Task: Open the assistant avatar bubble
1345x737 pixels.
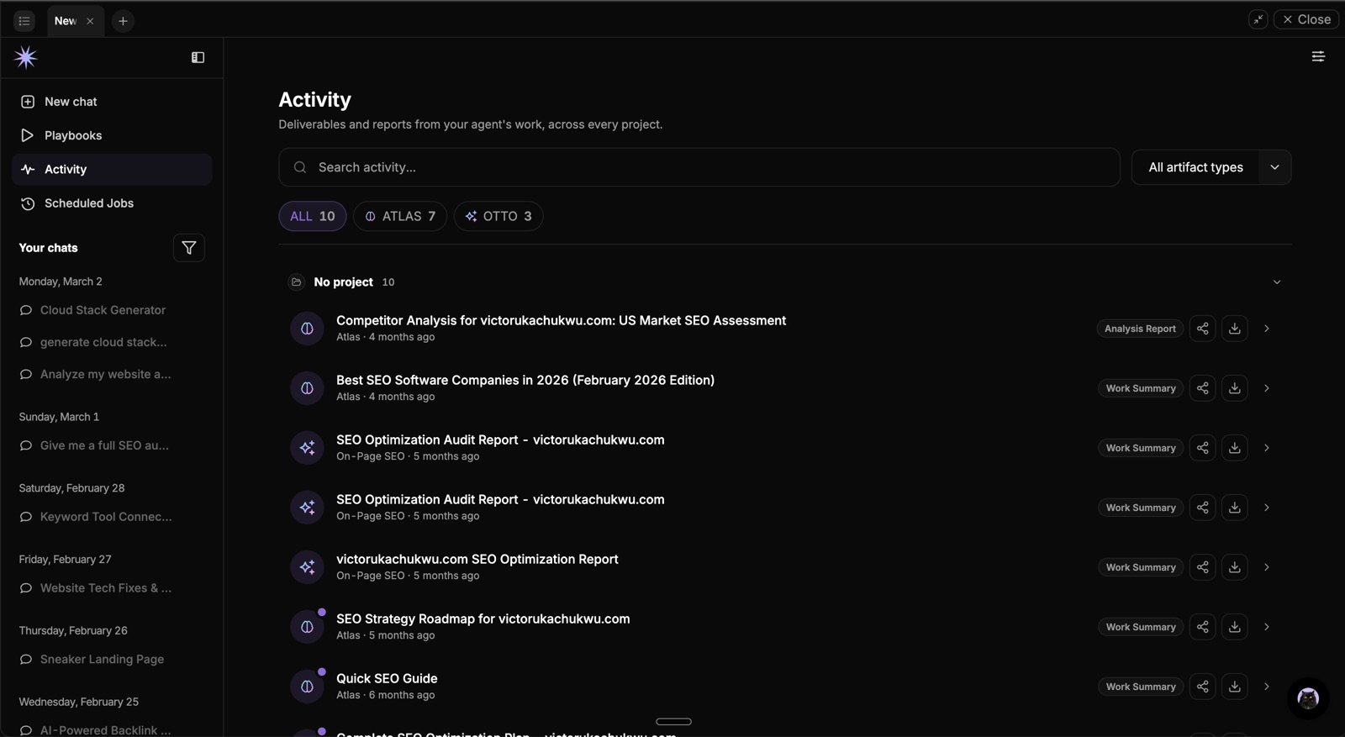Action: 1308,698
